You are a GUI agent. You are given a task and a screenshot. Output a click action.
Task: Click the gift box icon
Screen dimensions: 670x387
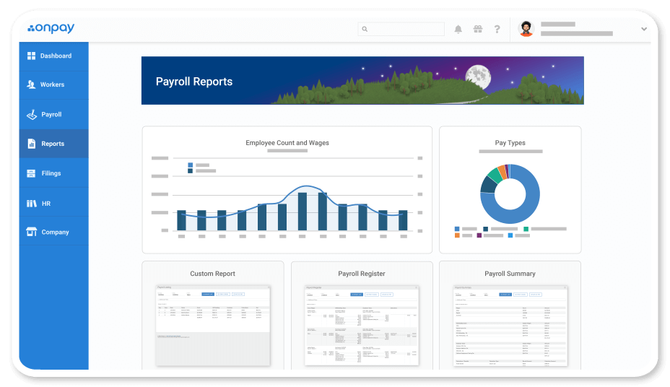pyautogui.click(x=477, y=30)
